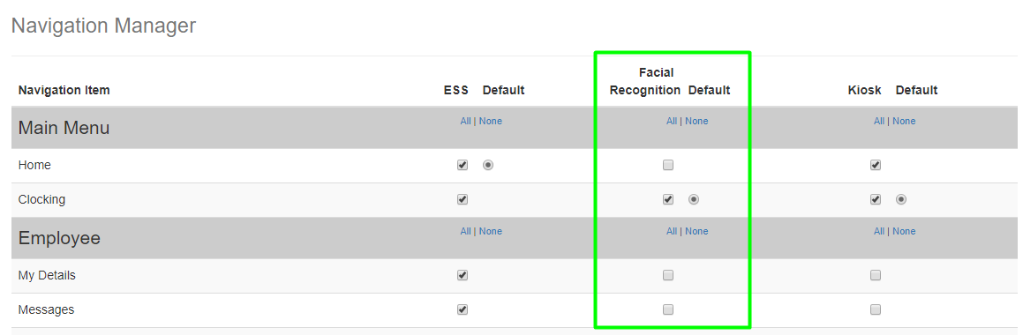Uncheck ESS checkbox for Messages
Screen dimensions: 1023x335
pos(463,309)
